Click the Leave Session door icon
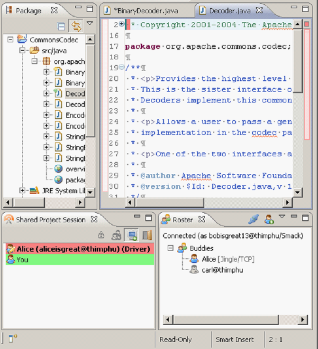This screenshot has height=349, width=318. pos(147,235)
